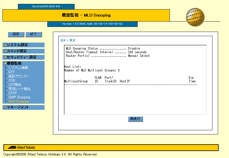
Task: Click the 保存 save button
Action: (16, 34)
